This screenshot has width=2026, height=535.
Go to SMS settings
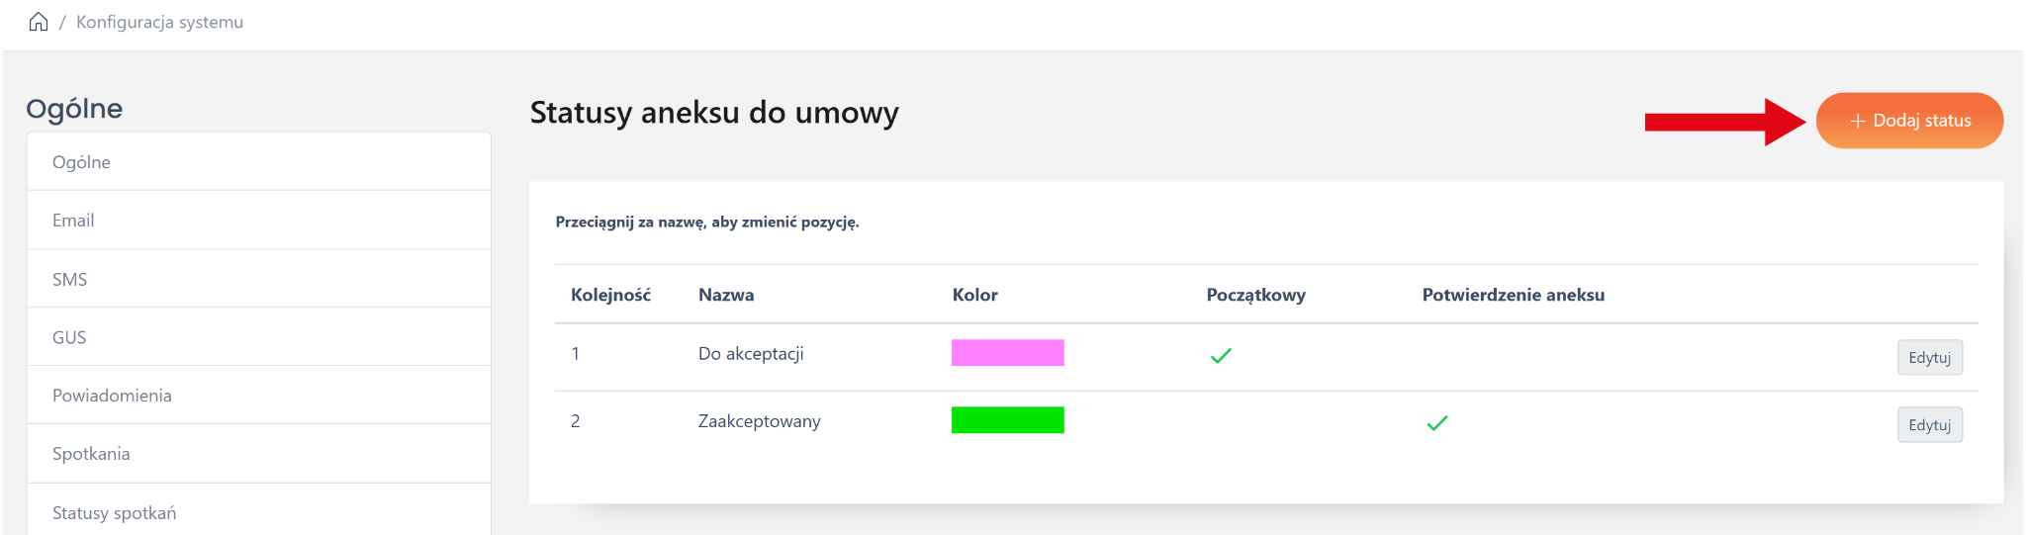tap(69, 280)
